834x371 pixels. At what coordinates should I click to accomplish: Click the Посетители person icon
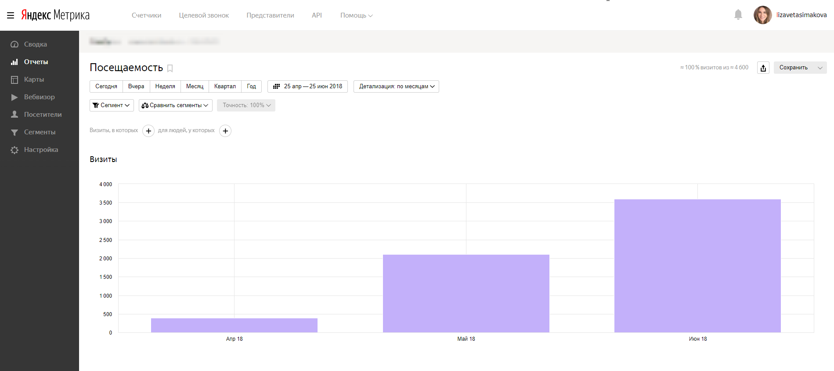14,115
